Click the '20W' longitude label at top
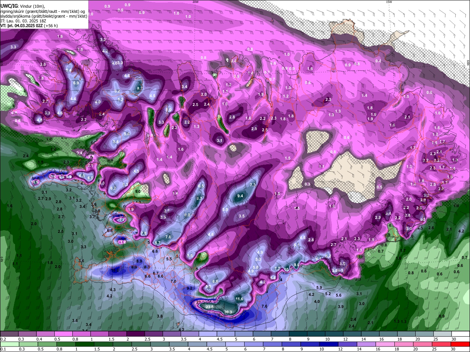 196,2
